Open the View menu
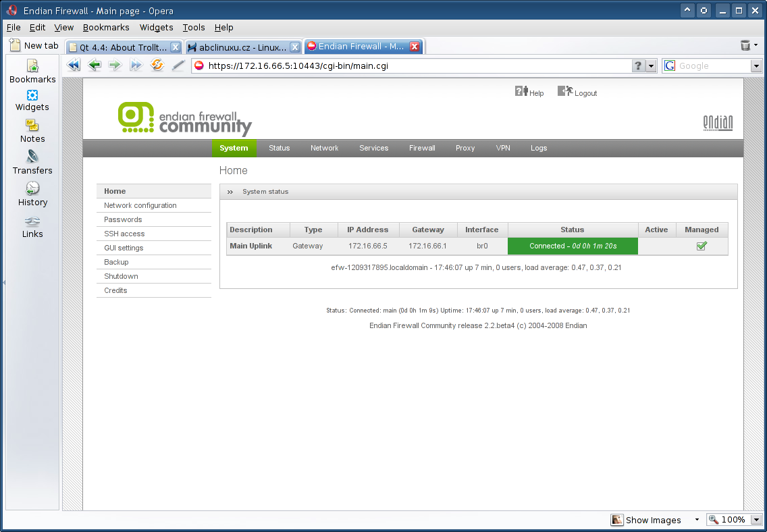 (63, 28)
